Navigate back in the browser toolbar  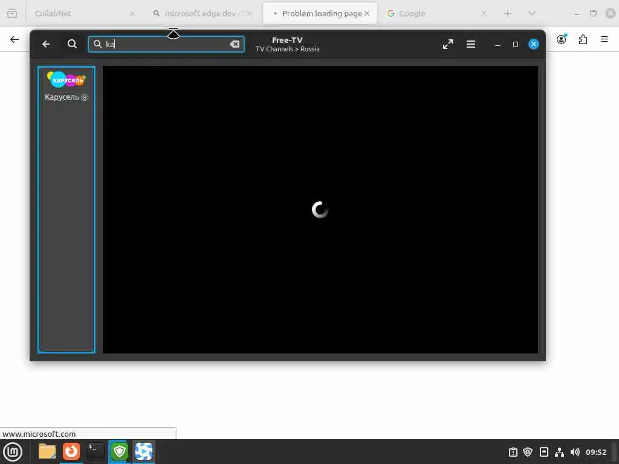[15, 39]
